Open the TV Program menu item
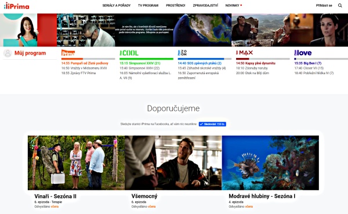The height and width of the screenshot is (214, 348). pos(148,5)
